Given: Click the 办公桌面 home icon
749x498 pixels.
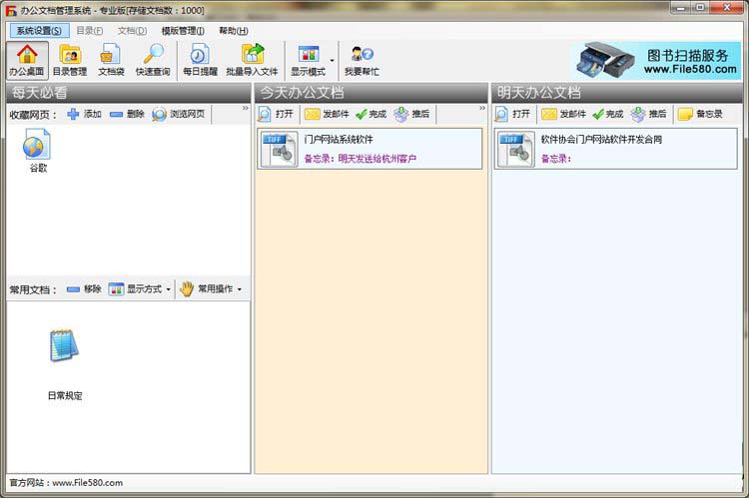Looking at the screenshot, I should click(x=27, y=60).
